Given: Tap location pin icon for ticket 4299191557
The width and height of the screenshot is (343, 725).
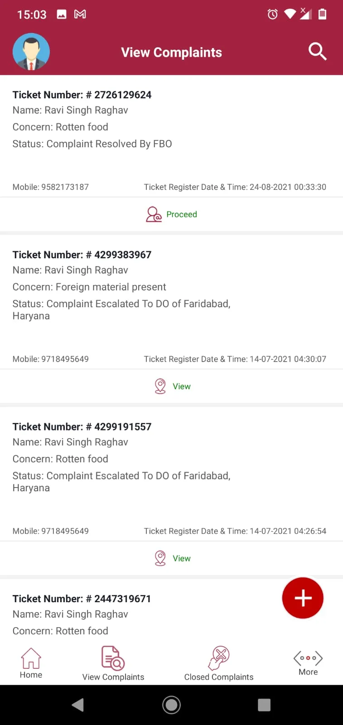Looking at the screenshot, I should click(160, 558).
